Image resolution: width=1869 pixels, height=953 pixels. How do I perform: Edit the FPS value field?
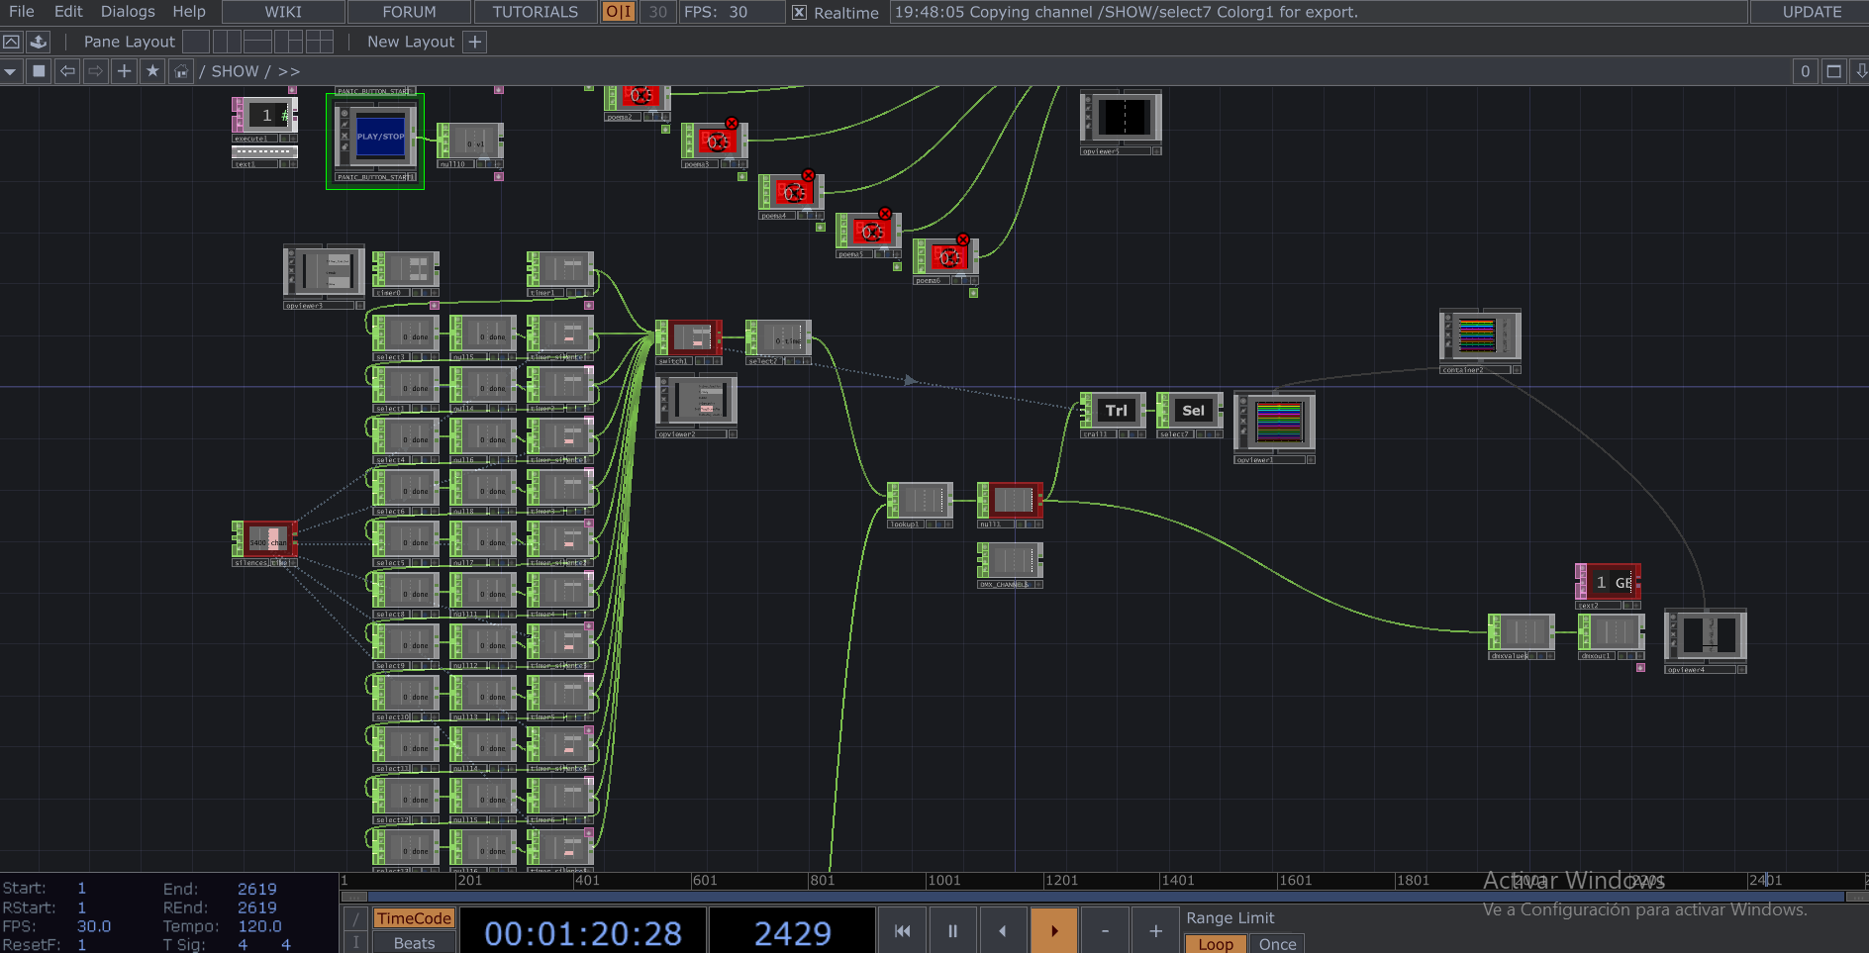coord(738,12)
